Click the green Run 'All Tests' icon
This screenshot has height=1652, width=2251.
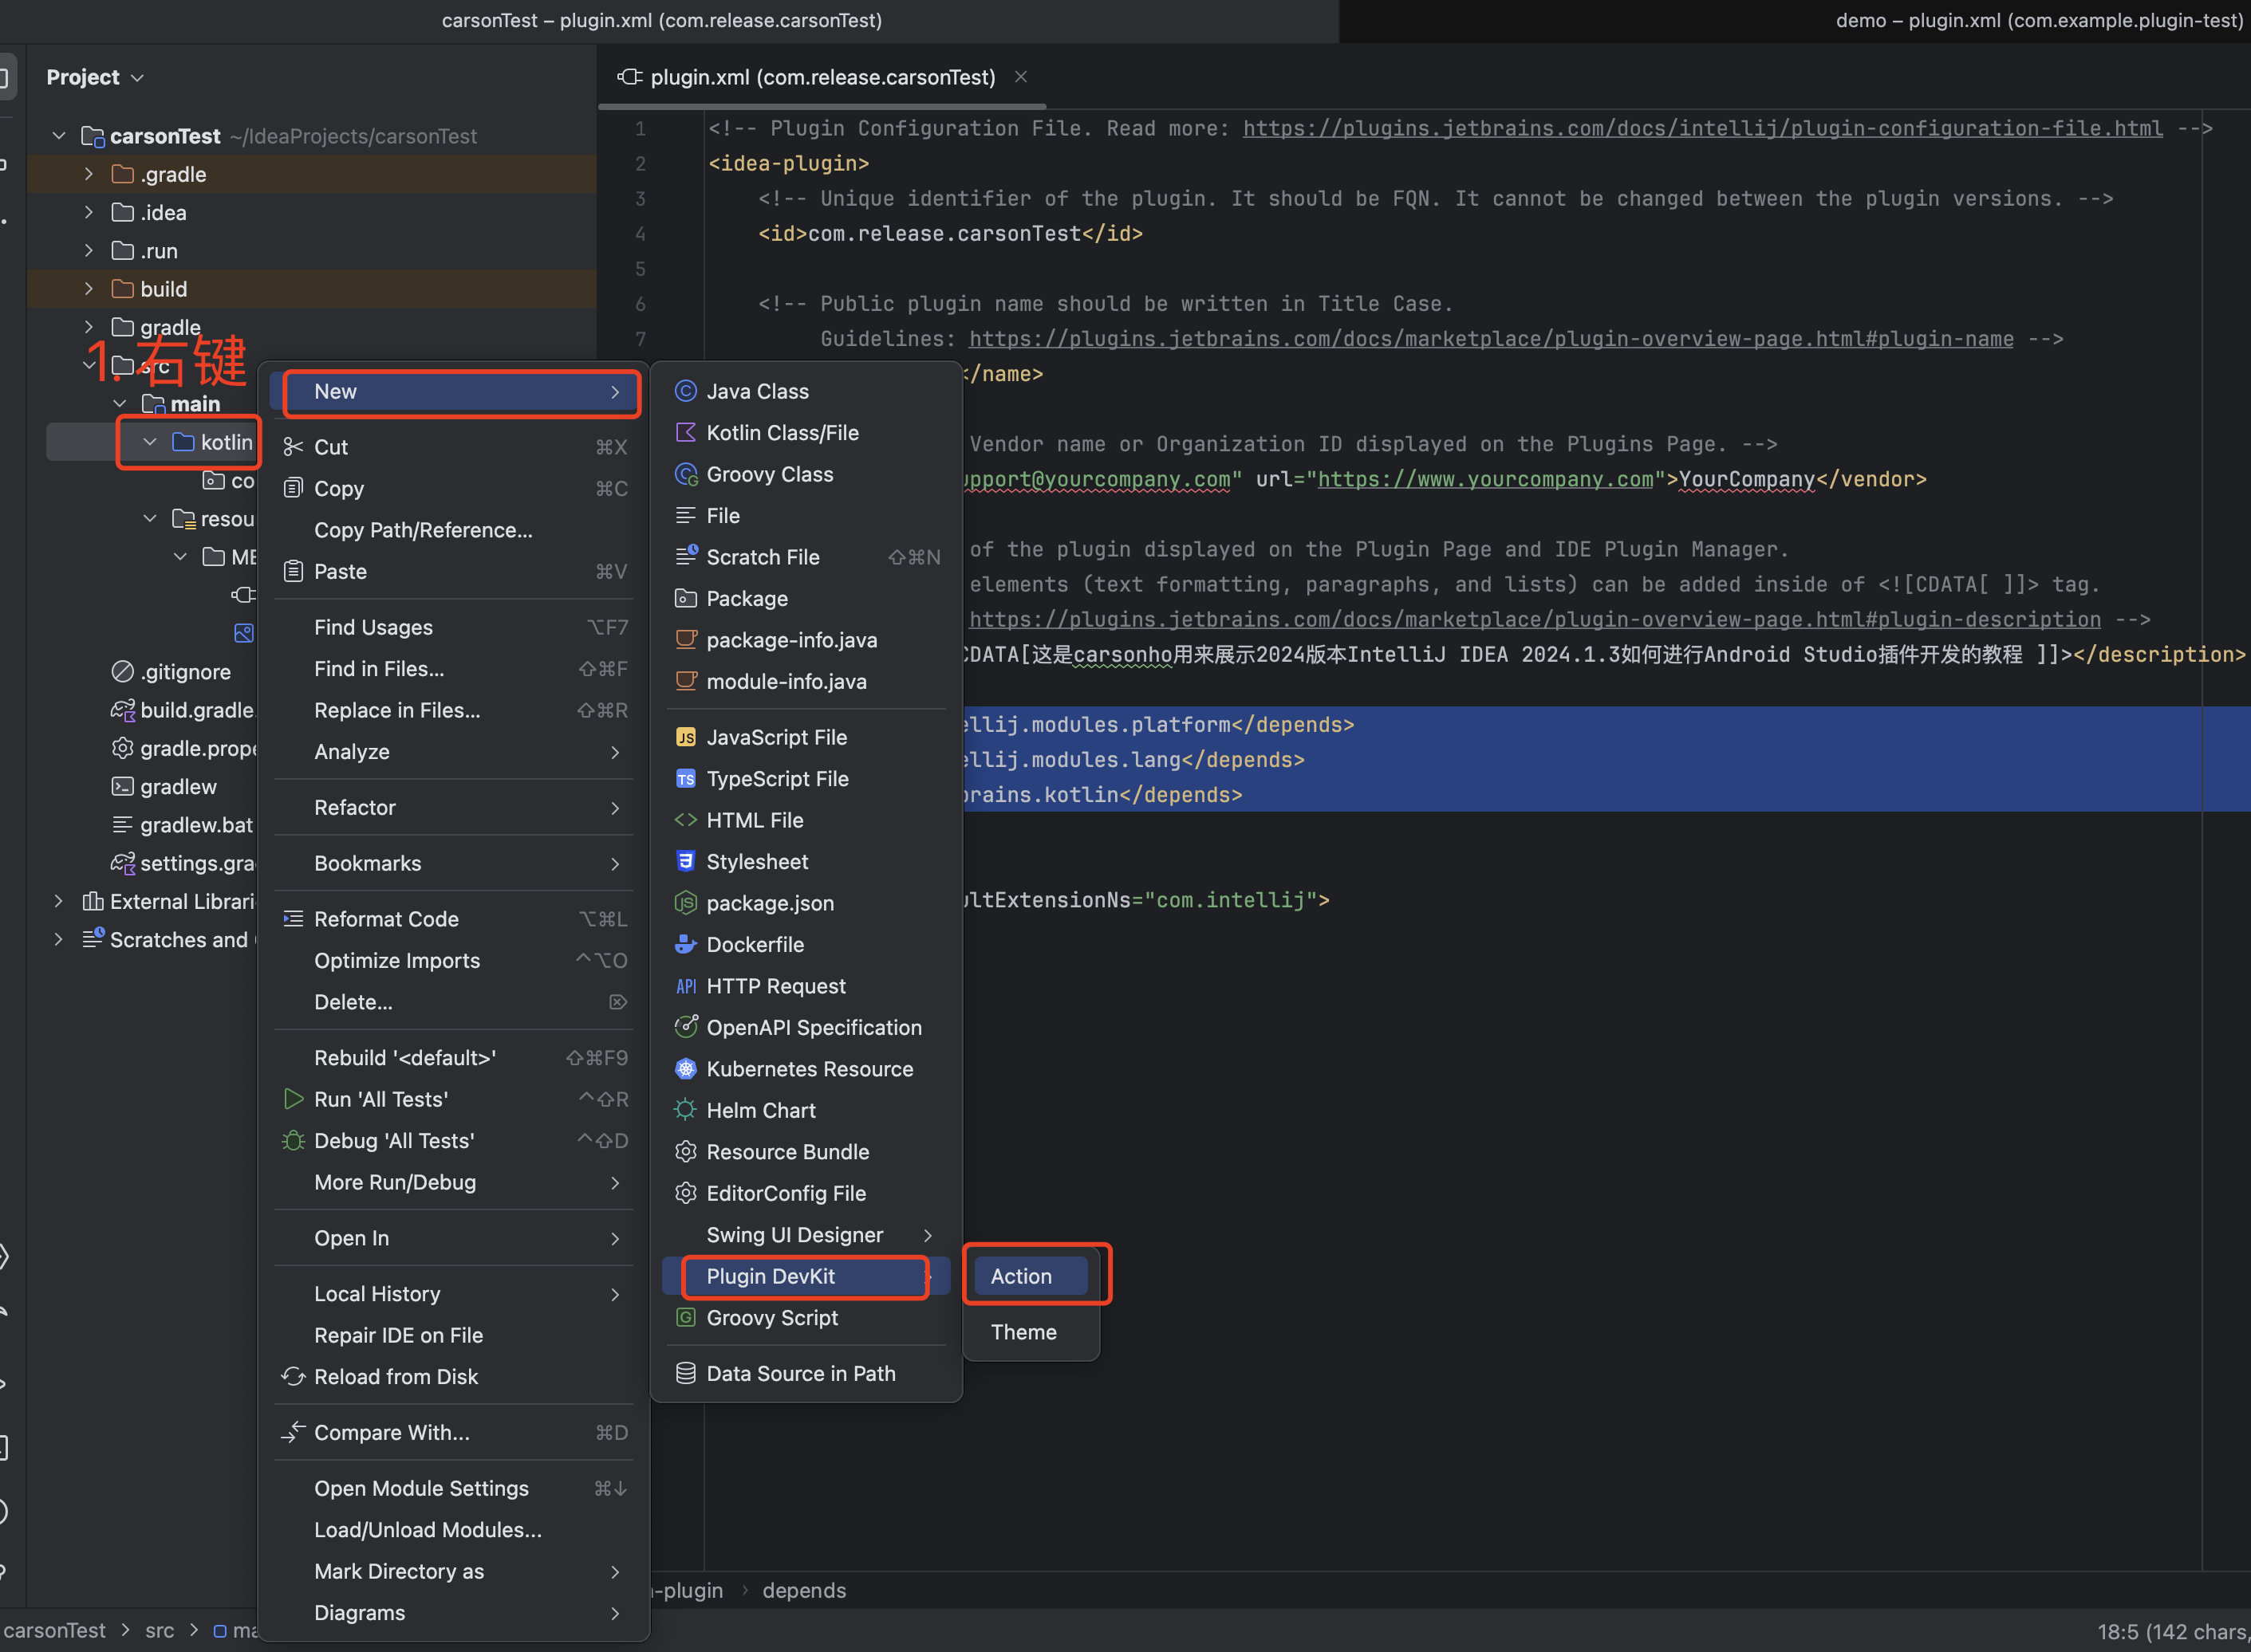coord(293,1099)
